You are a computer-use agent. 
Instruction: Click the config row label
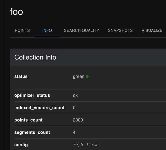click(x=21, y=145)
